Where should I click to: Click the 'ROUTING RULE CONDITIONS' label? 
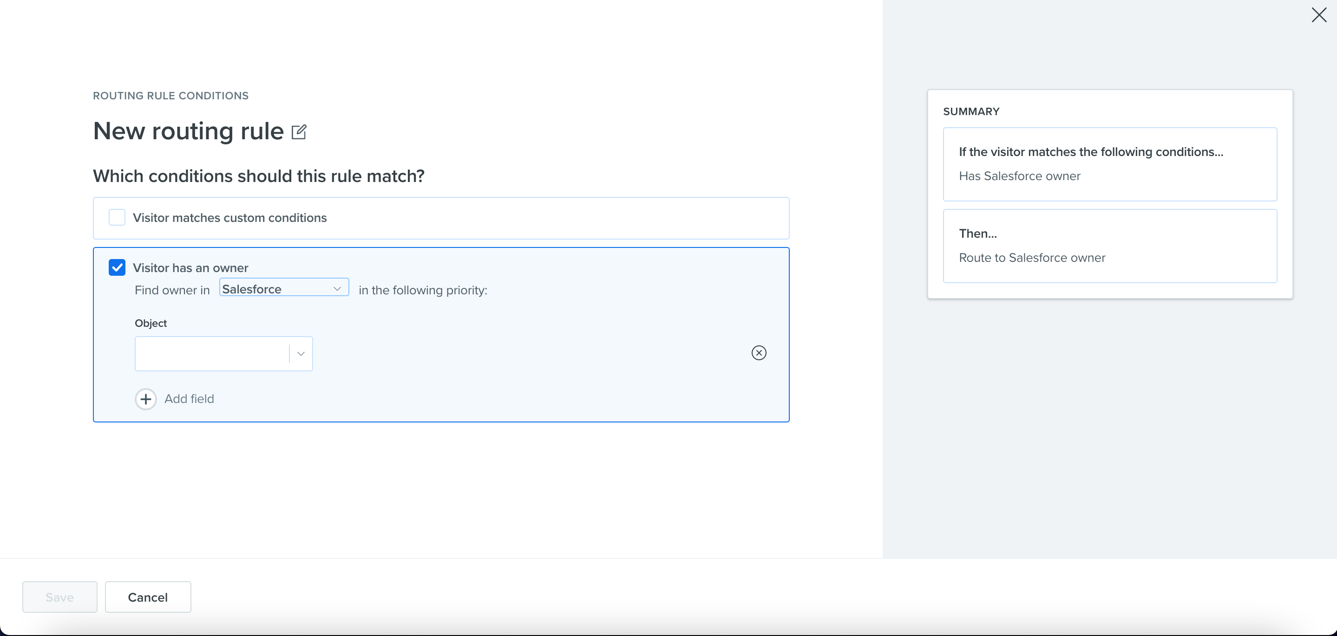(171, 96)
